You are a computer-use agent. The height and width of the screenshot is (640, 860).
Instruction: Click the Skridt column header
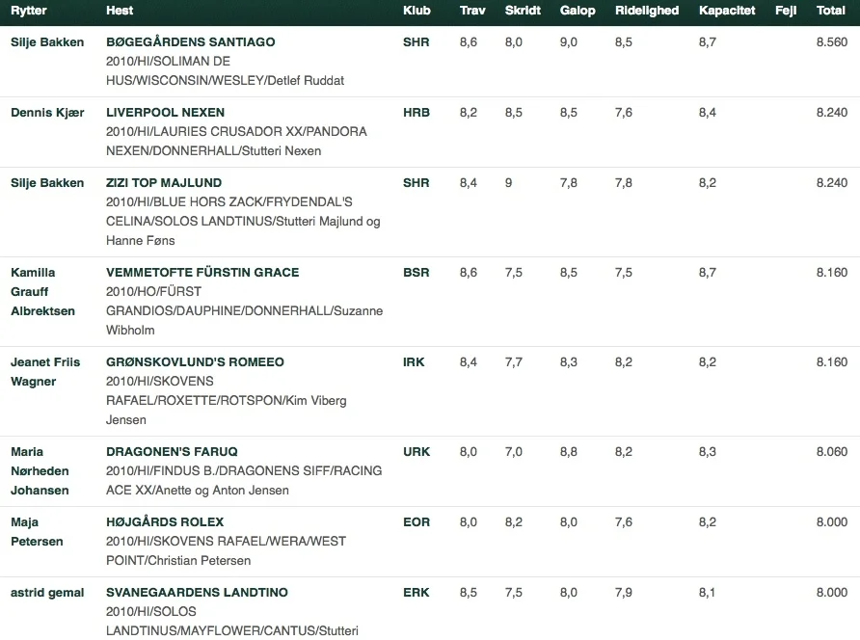(523, 11)
